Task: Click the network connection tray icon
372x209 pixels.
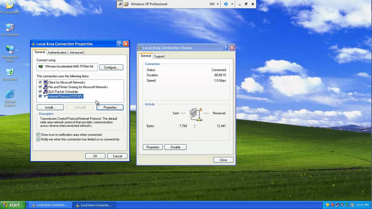Action: [337, 205]
